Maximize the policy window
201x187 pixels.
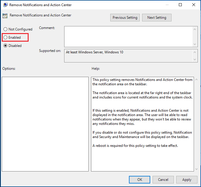click(x=180, y=5)
